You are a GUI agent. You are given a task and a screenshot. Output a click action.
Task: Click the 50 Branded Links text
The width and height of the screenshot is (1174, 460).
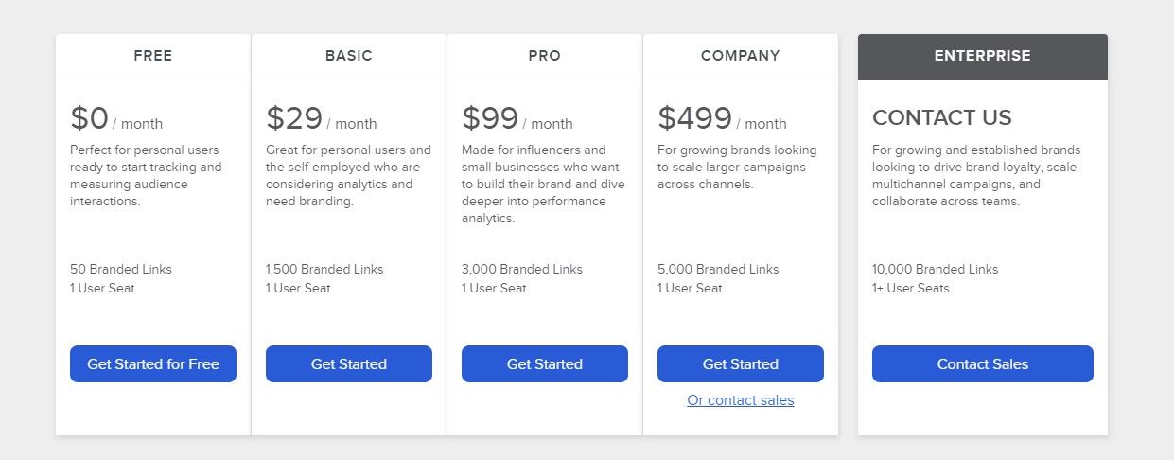[x=121, y=269]
